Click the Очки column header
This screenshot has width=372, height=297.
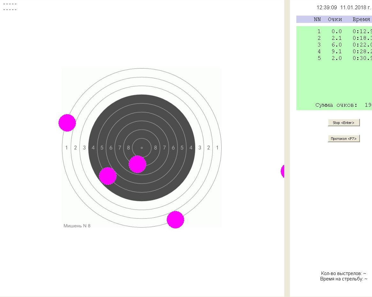pyautogui.click(x=335, y=19)
